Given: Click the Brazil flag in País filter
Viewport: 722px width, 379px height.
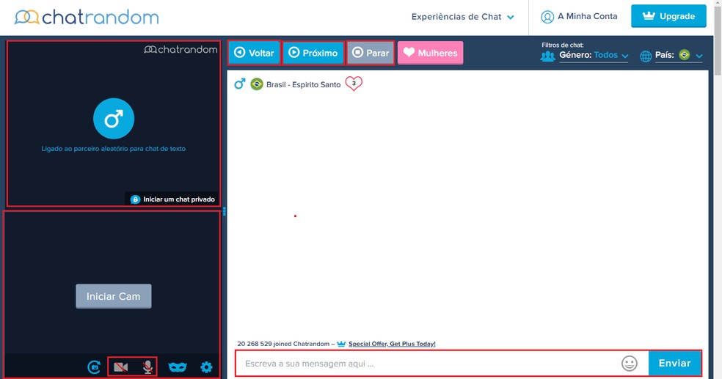Looking at the screenshot, I should (685, 55).
